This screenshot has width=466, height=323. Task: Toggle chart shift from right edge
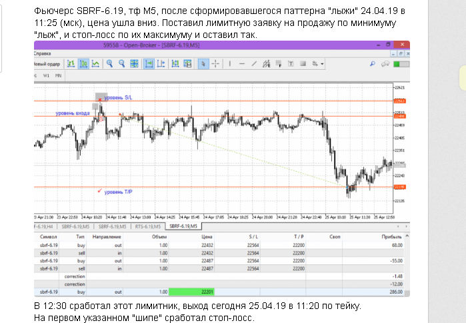(x=161, y=64)
